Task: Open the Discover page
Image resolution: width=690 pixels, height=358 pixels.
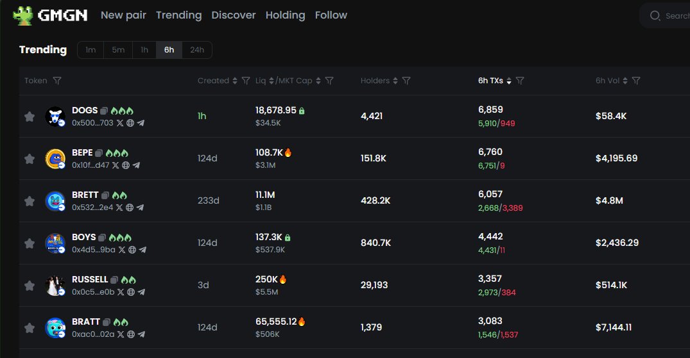Action: pos(233,15)
